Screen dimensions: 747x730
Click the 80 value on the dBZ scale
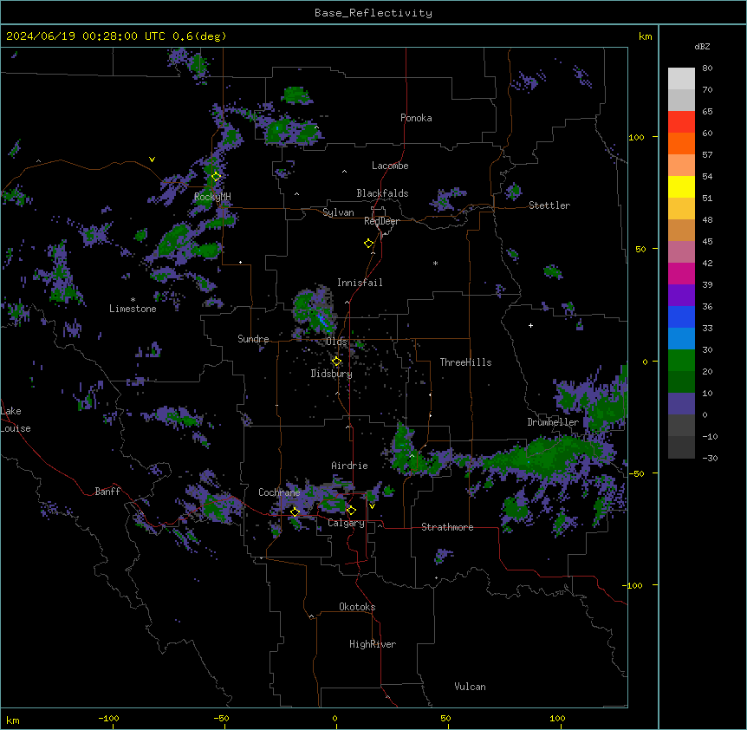click(x=707, y=68)
